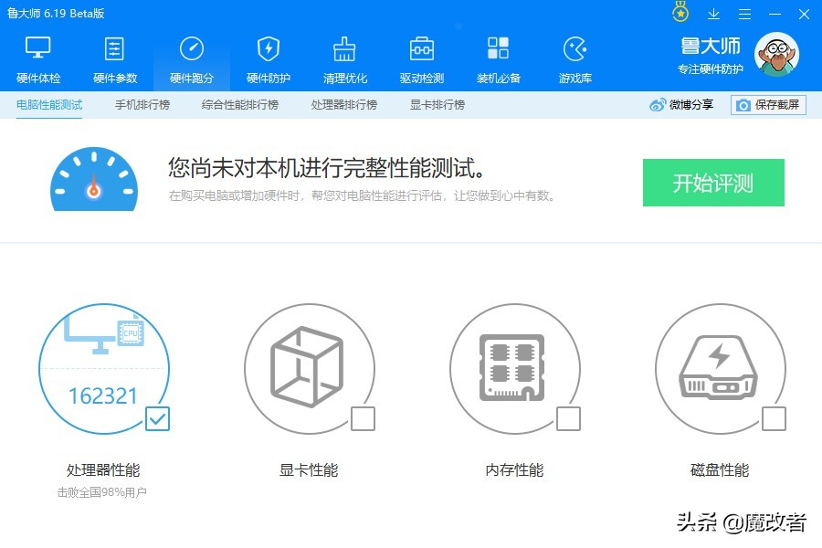Click 开始评测 to start the benchmark
This screenshot has width=822, height=548.
coord(713,183)
